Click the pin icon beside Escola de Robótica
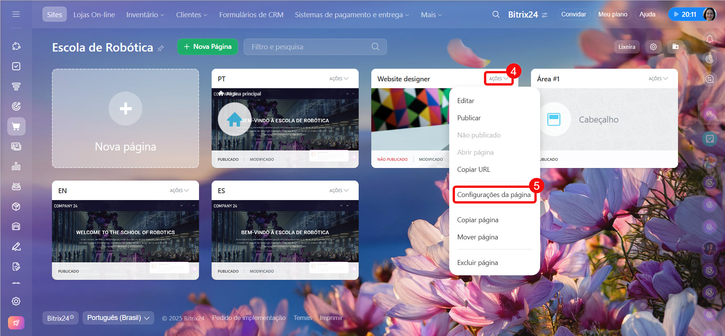 (x=161, y=48)
